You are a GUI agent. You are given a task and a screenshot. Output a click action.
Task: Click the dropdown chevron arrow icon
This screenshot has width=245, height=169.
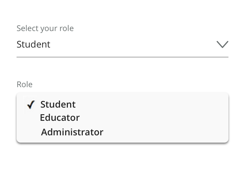tap(222, 44)
